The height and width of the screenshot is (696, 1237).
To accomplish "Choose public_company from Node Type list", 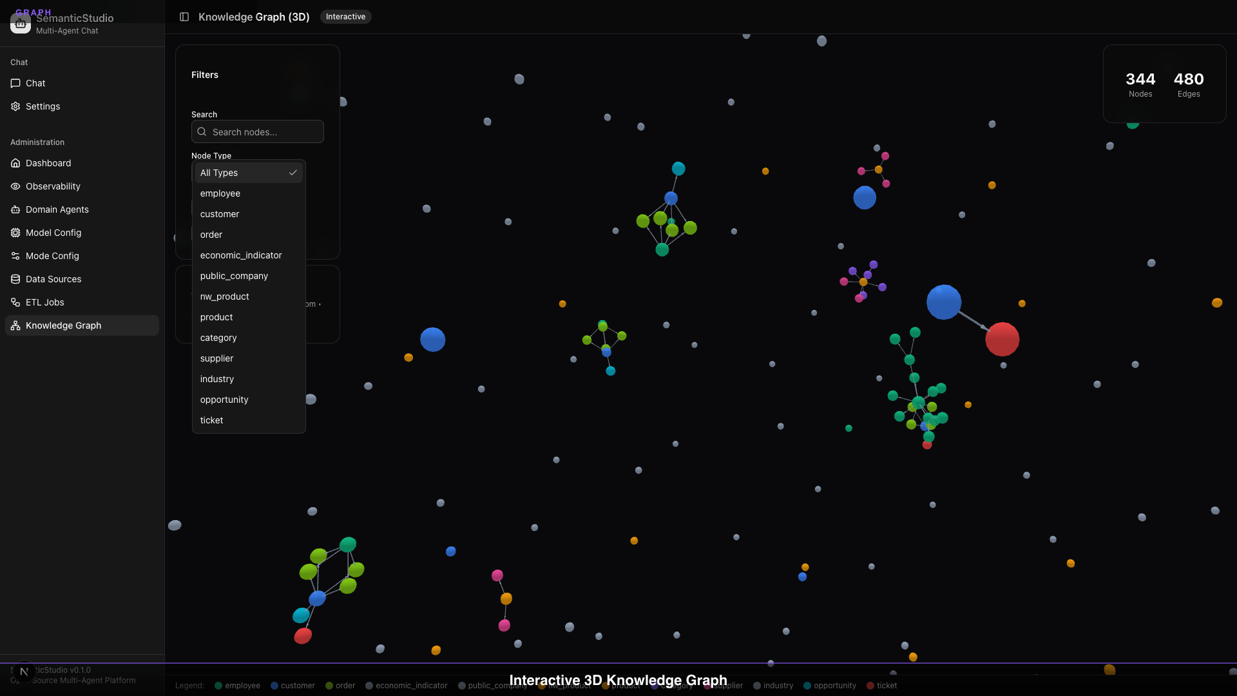I will point(234,276).
